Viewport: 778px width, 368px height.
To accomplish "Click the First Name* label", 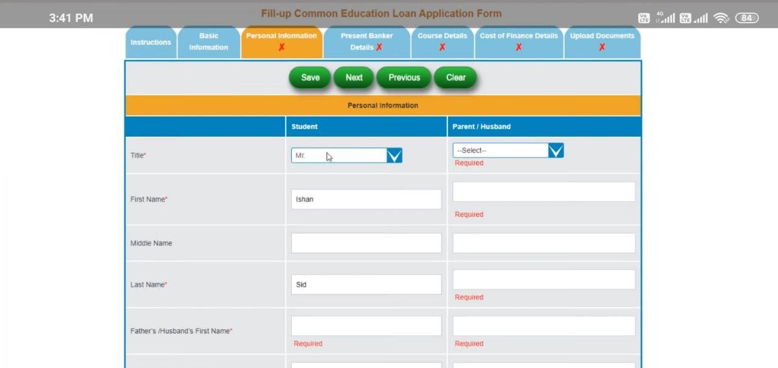I will coord(149,199).
